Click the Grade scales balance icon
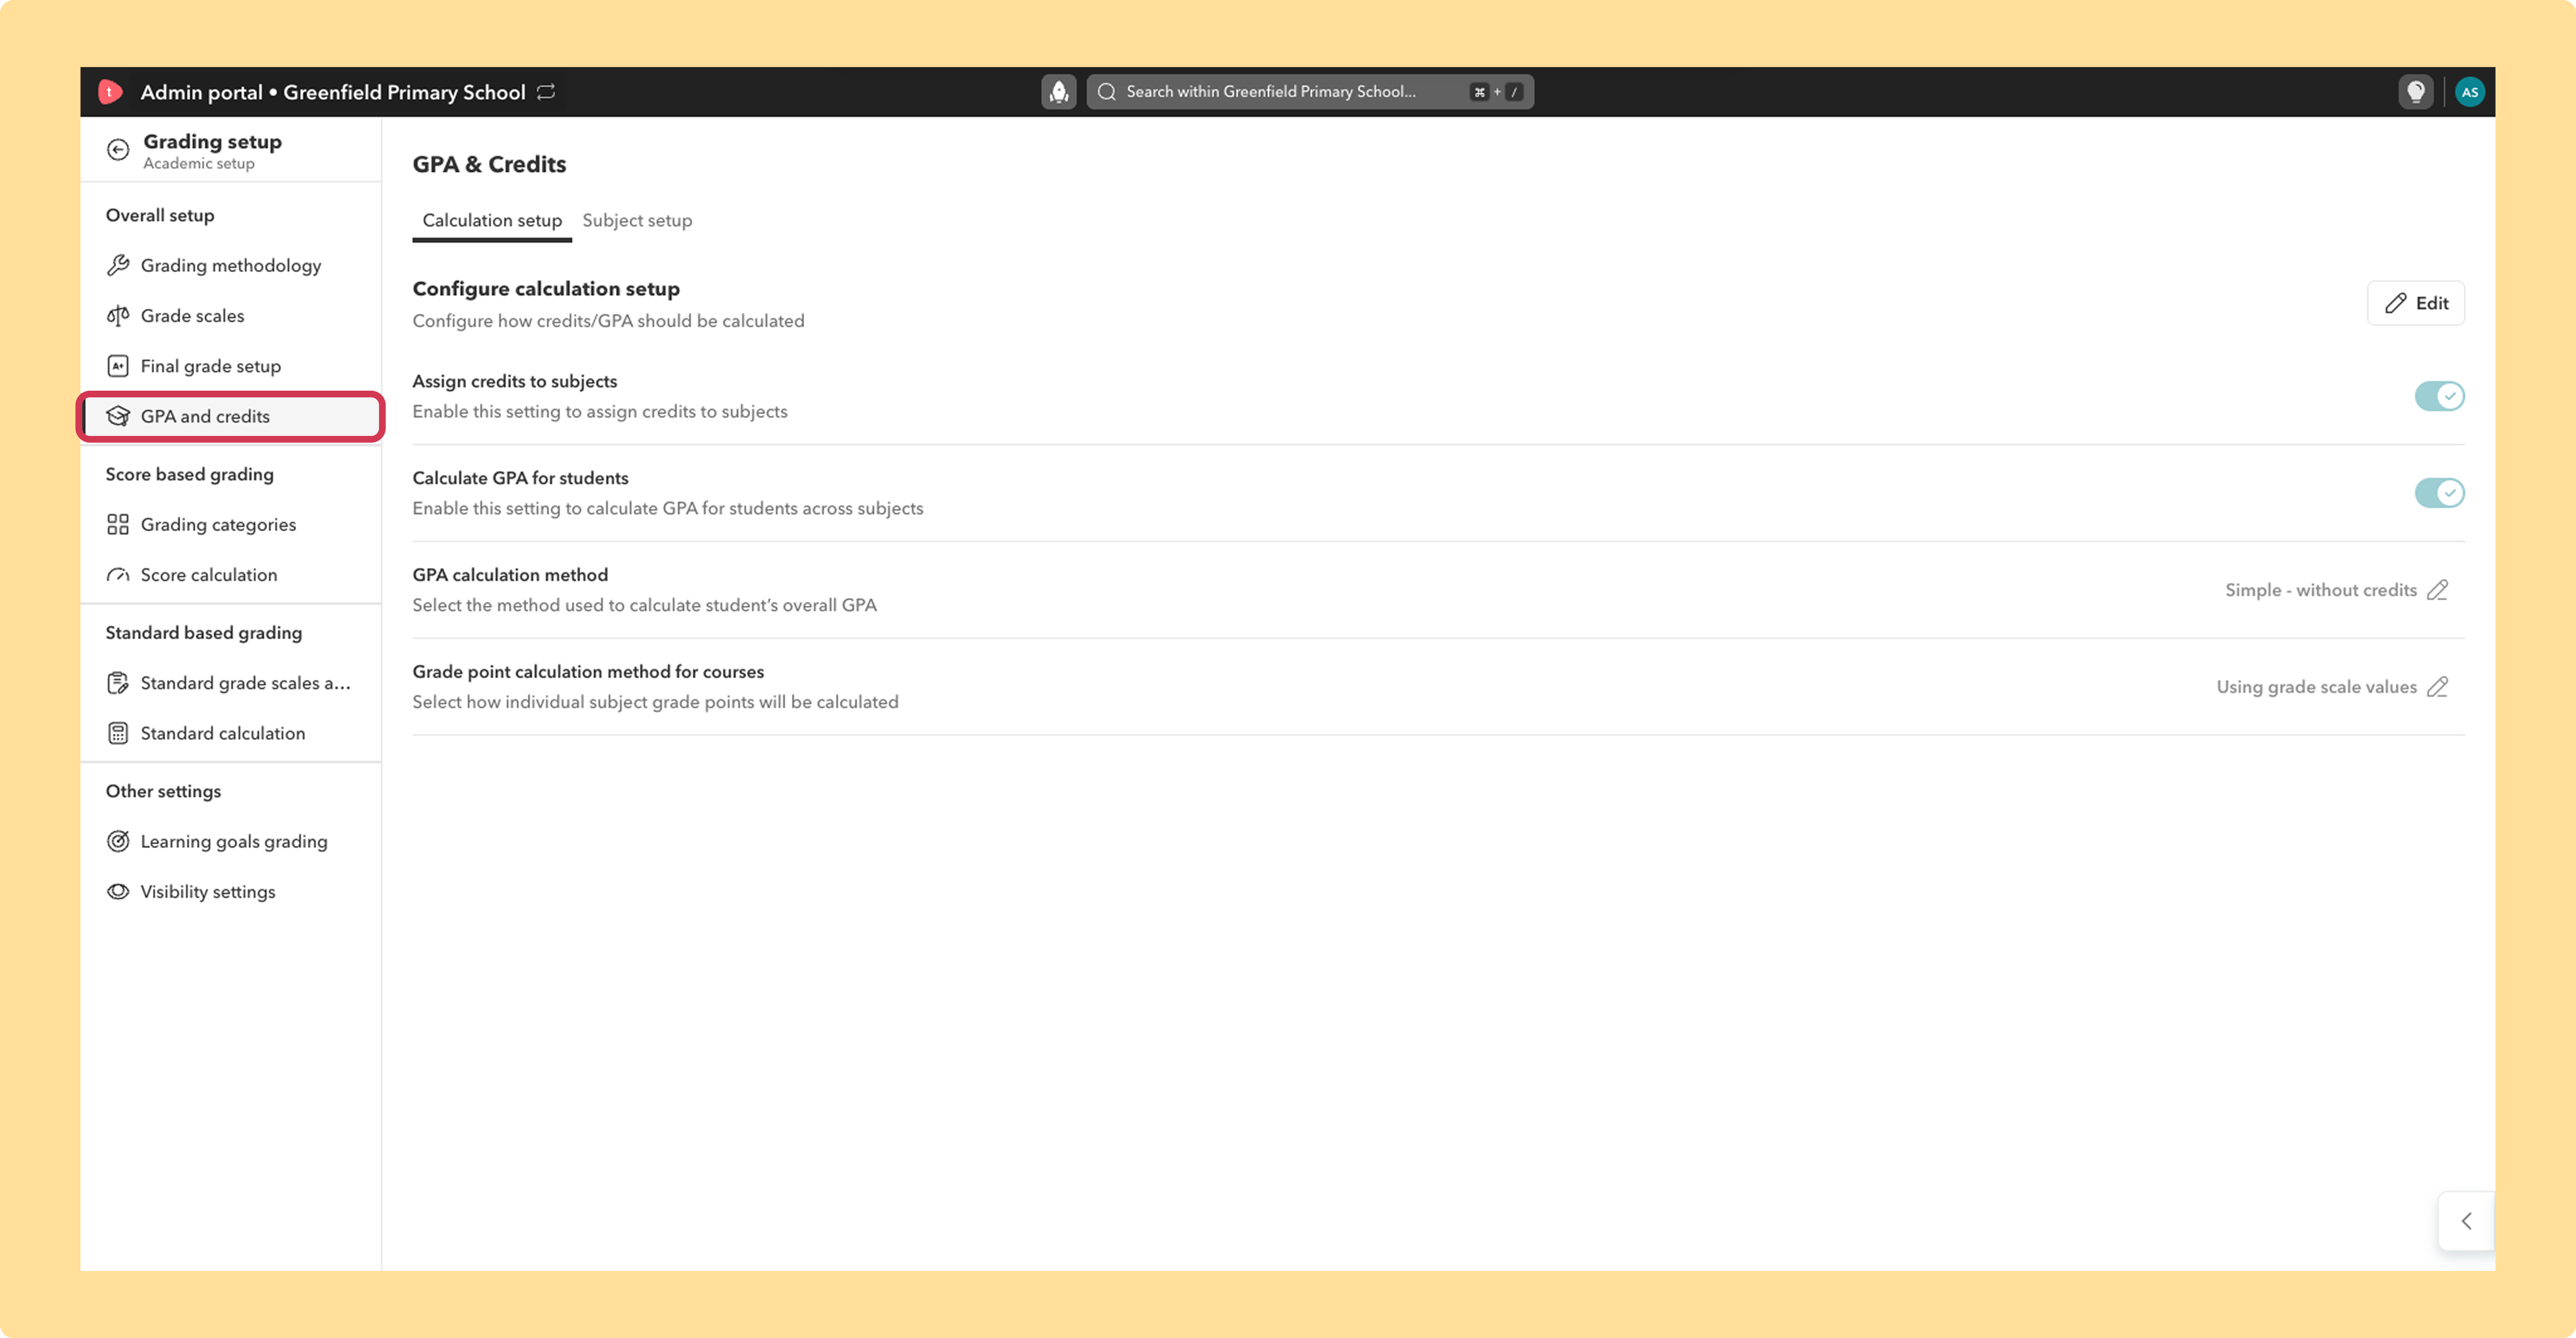Image resolution: width=2576 pixels, height=1338 pixels. point(118,316)
